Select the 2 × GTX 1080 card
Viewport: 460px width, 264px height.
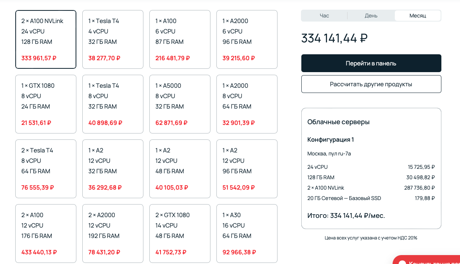coord(180,234)
